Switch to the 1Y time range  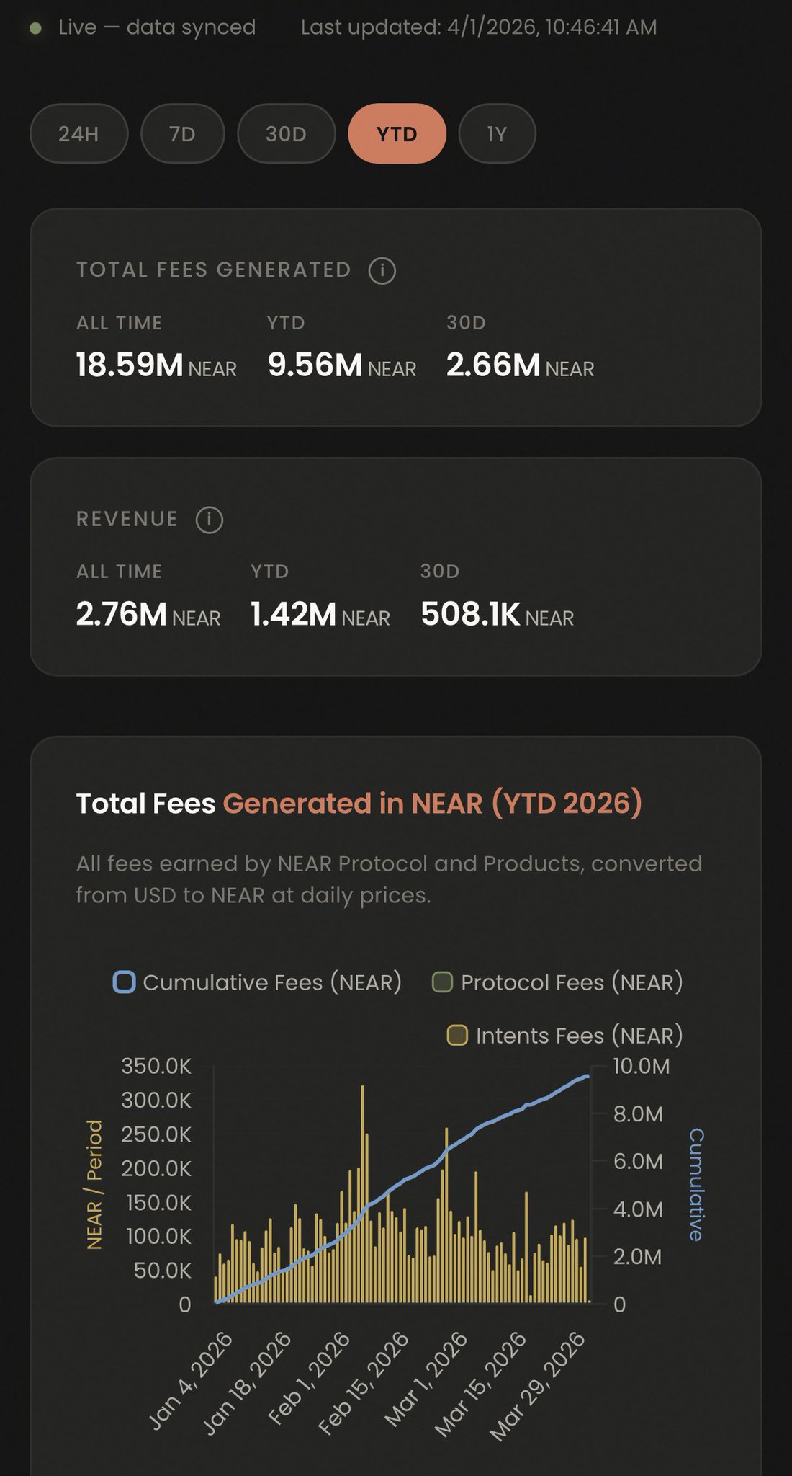click(497, 134)
